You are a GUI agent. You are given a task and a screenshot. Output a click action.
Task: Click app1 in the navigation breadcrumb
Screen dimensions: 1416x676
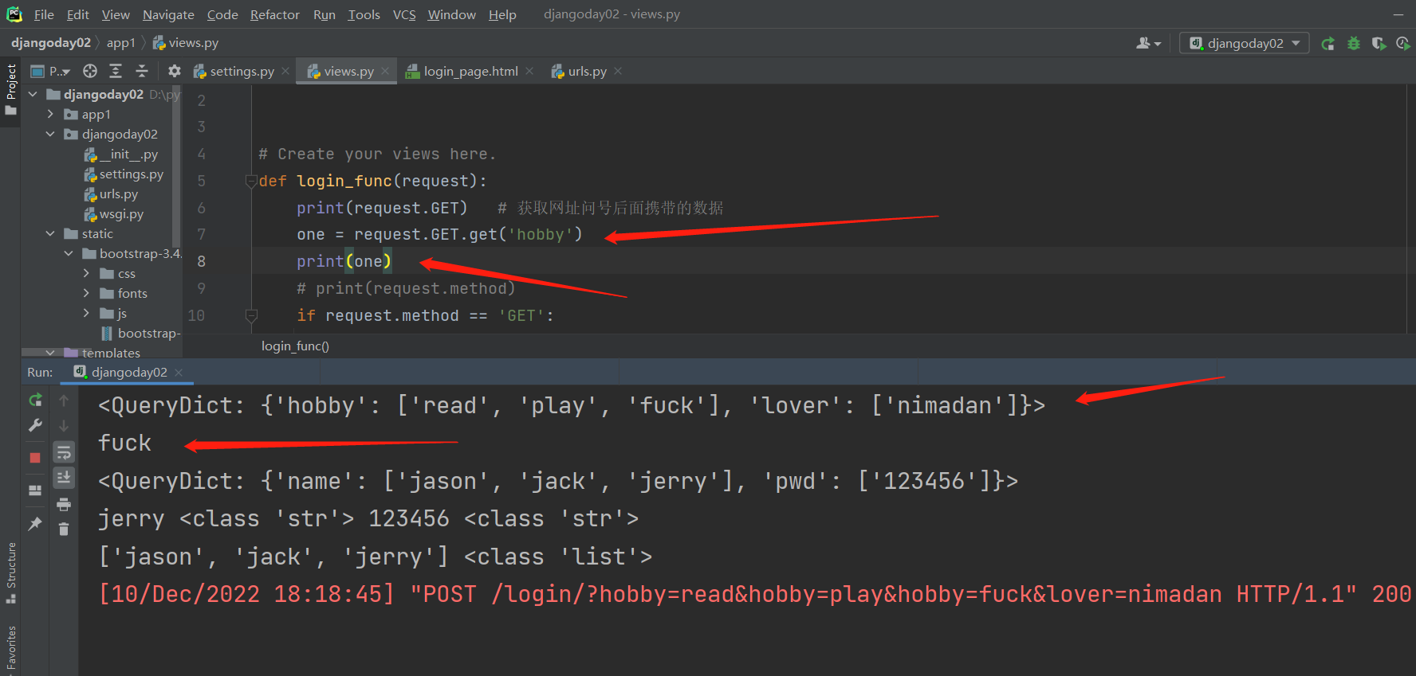121,43
